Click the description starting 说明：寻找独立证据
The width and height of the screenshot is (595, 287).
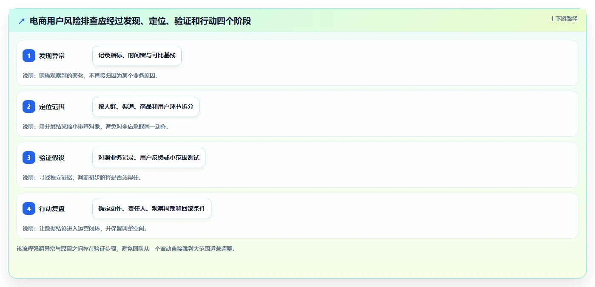point(82,177)
